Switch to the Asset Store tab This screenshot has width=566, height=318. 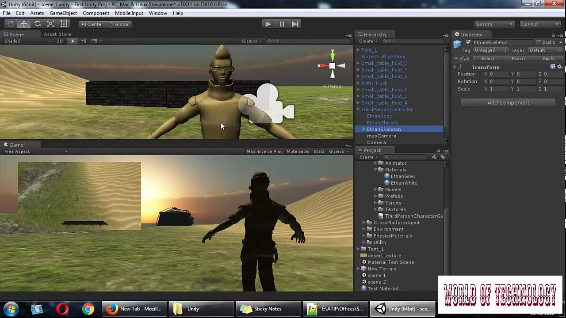click(x=57, y=34)
